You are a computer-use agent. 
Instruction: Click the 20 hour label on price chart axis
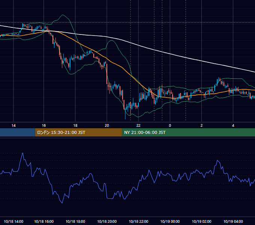tap(107, 126)
